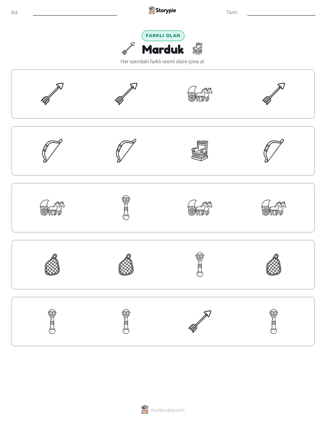Click the first bow in the second row
This screenshot has height=423, width=326.
tap(52, 151)
